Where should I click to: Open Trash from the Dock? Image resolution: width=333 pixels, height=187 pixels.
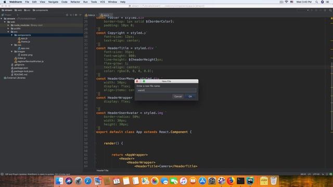(274, 181)
